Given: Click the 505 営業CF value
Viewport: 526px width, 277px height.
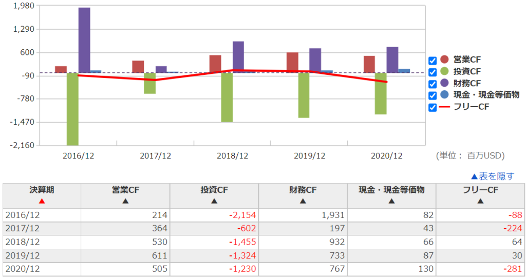Looking at the screenshot, I should pyautogui.click(x=159, y=269).
